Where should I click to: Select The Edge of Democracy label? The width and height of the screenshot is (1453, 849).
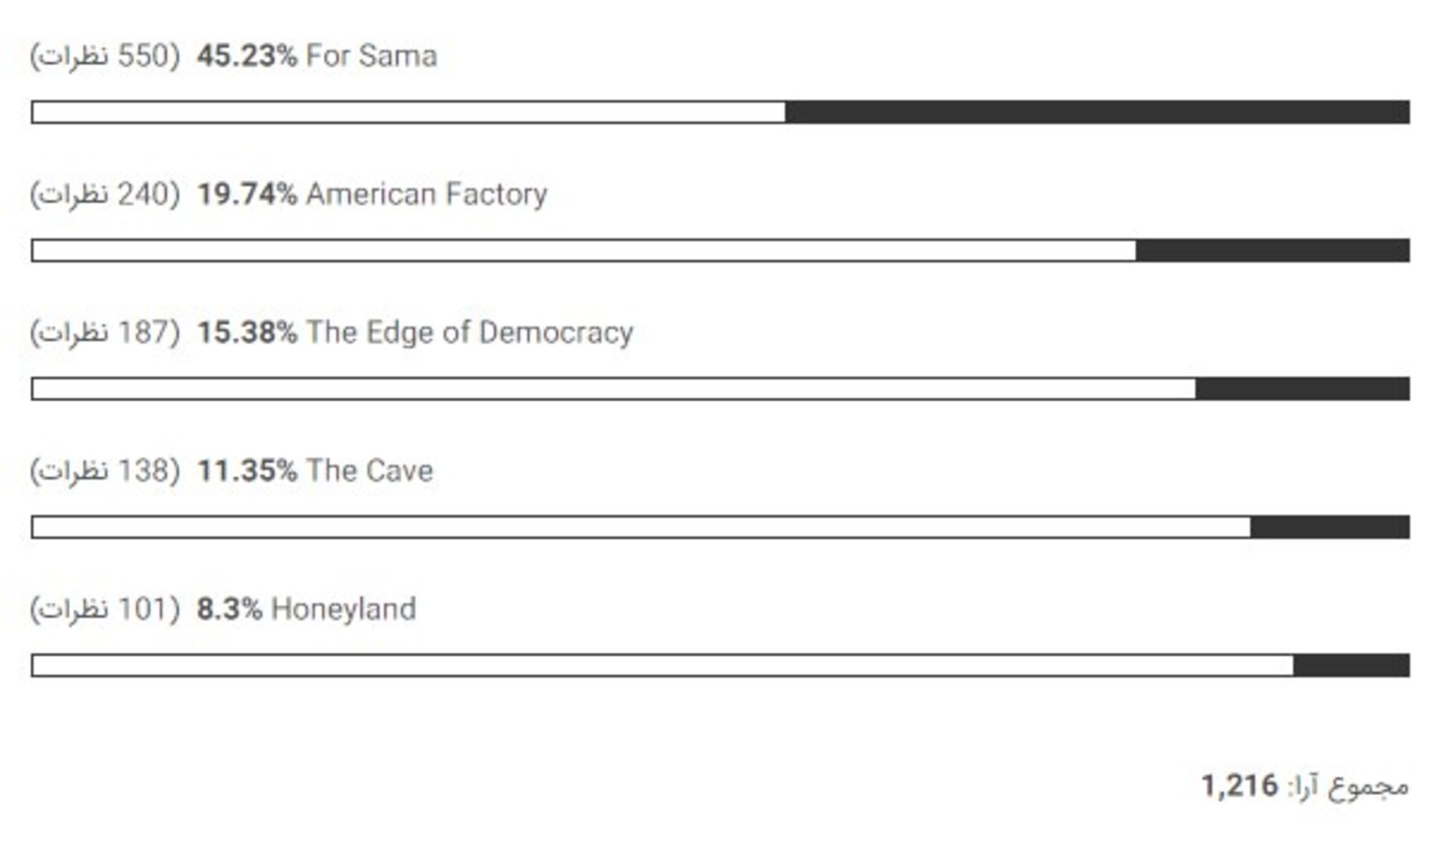(x=469, y=333)
